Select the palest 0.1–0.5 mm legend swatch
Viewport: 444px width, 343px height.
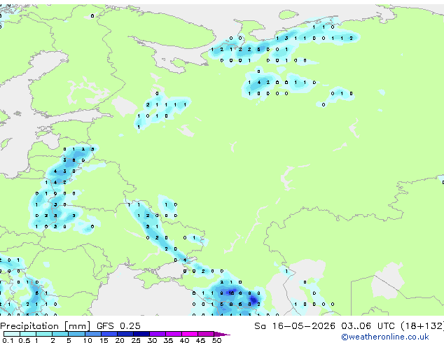point(12,334)
